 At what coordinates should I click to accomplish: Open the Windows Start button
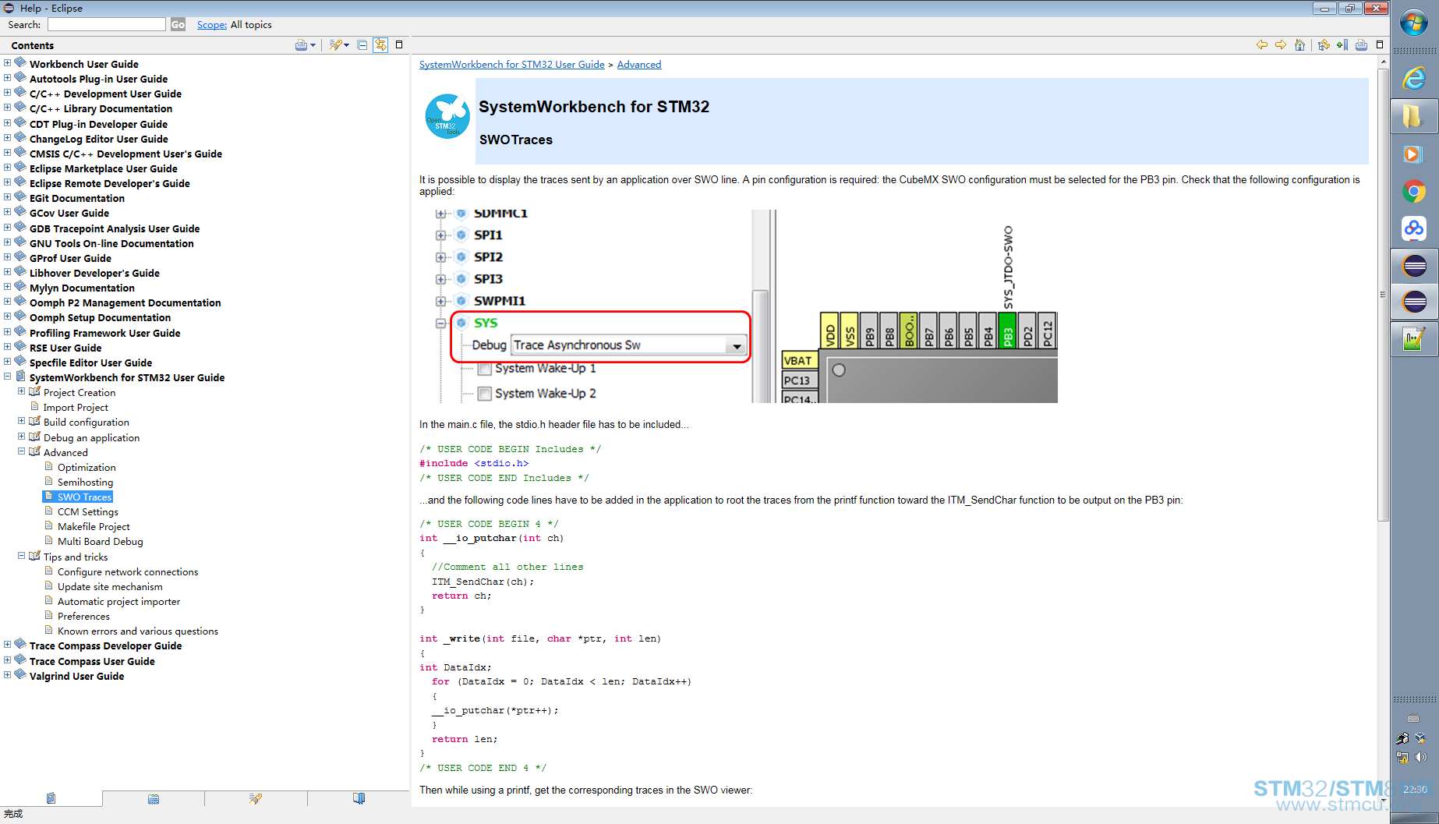point(1414,22)
